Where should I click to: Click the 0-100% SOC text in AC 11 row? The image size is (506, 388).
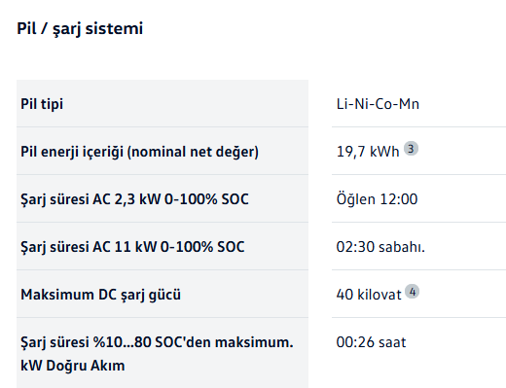[x=202, y=247]
